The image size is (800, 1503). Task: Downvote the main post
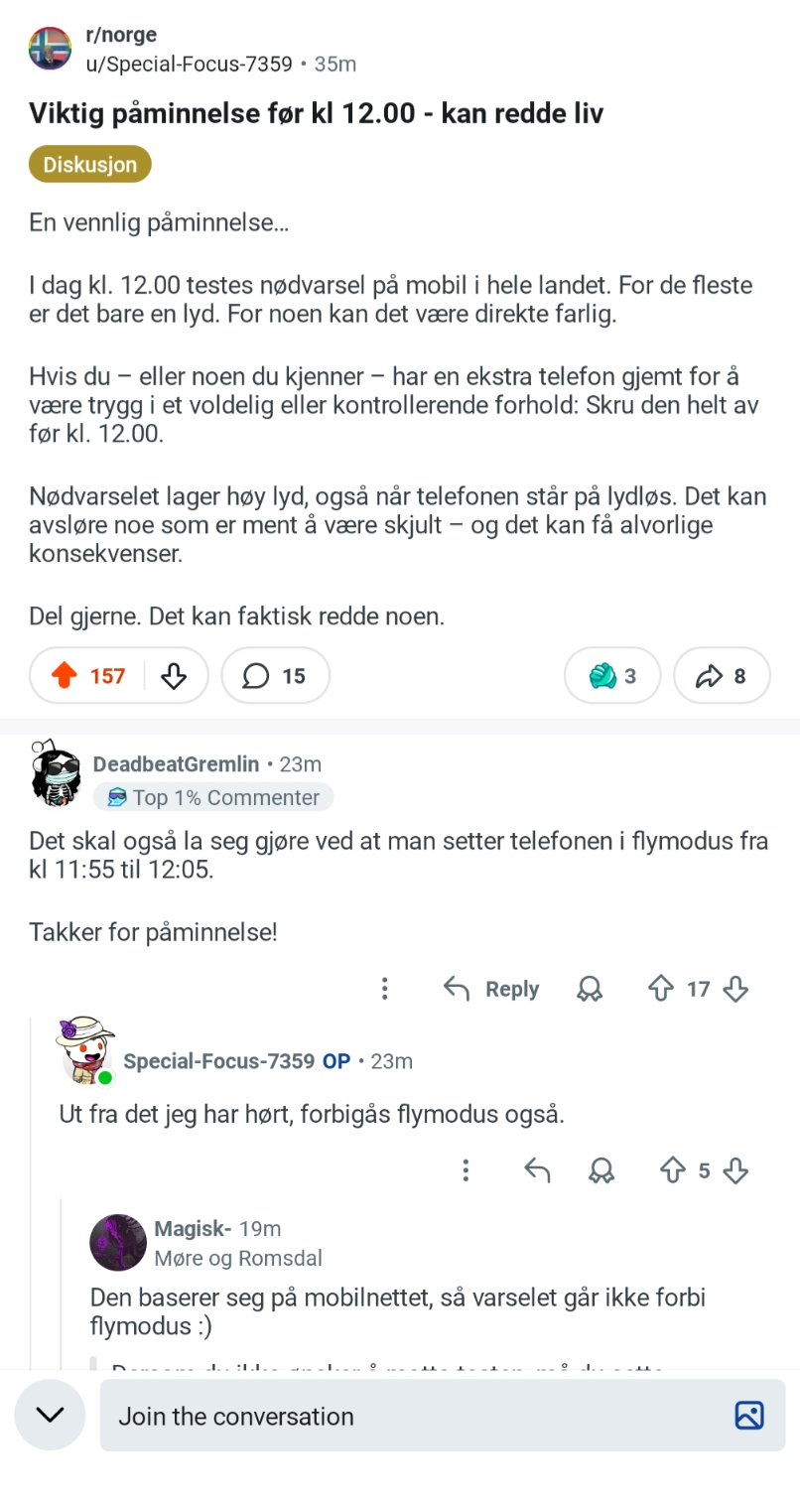point(174,676)
